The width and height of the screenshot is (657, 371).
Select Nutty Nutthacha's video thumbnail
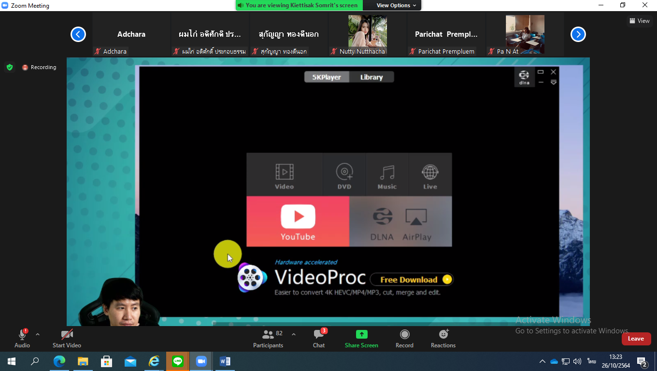(x=368, y=35)
